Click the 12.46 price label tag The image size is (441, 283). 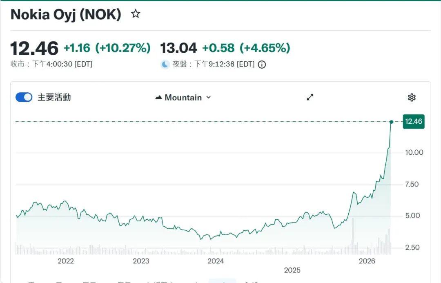[414, 122]
